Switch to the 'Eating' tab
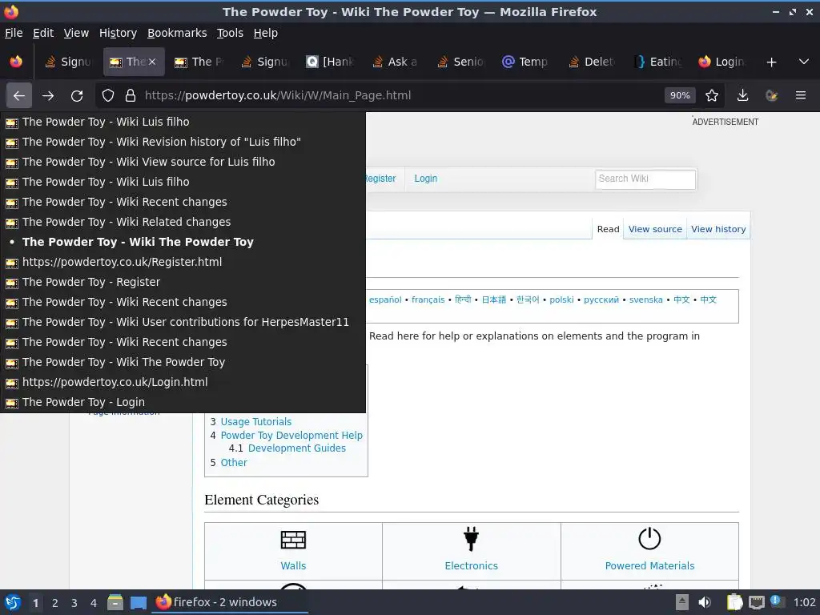The width and height of the screenshot is (820, 615). (x=658, y=62)
